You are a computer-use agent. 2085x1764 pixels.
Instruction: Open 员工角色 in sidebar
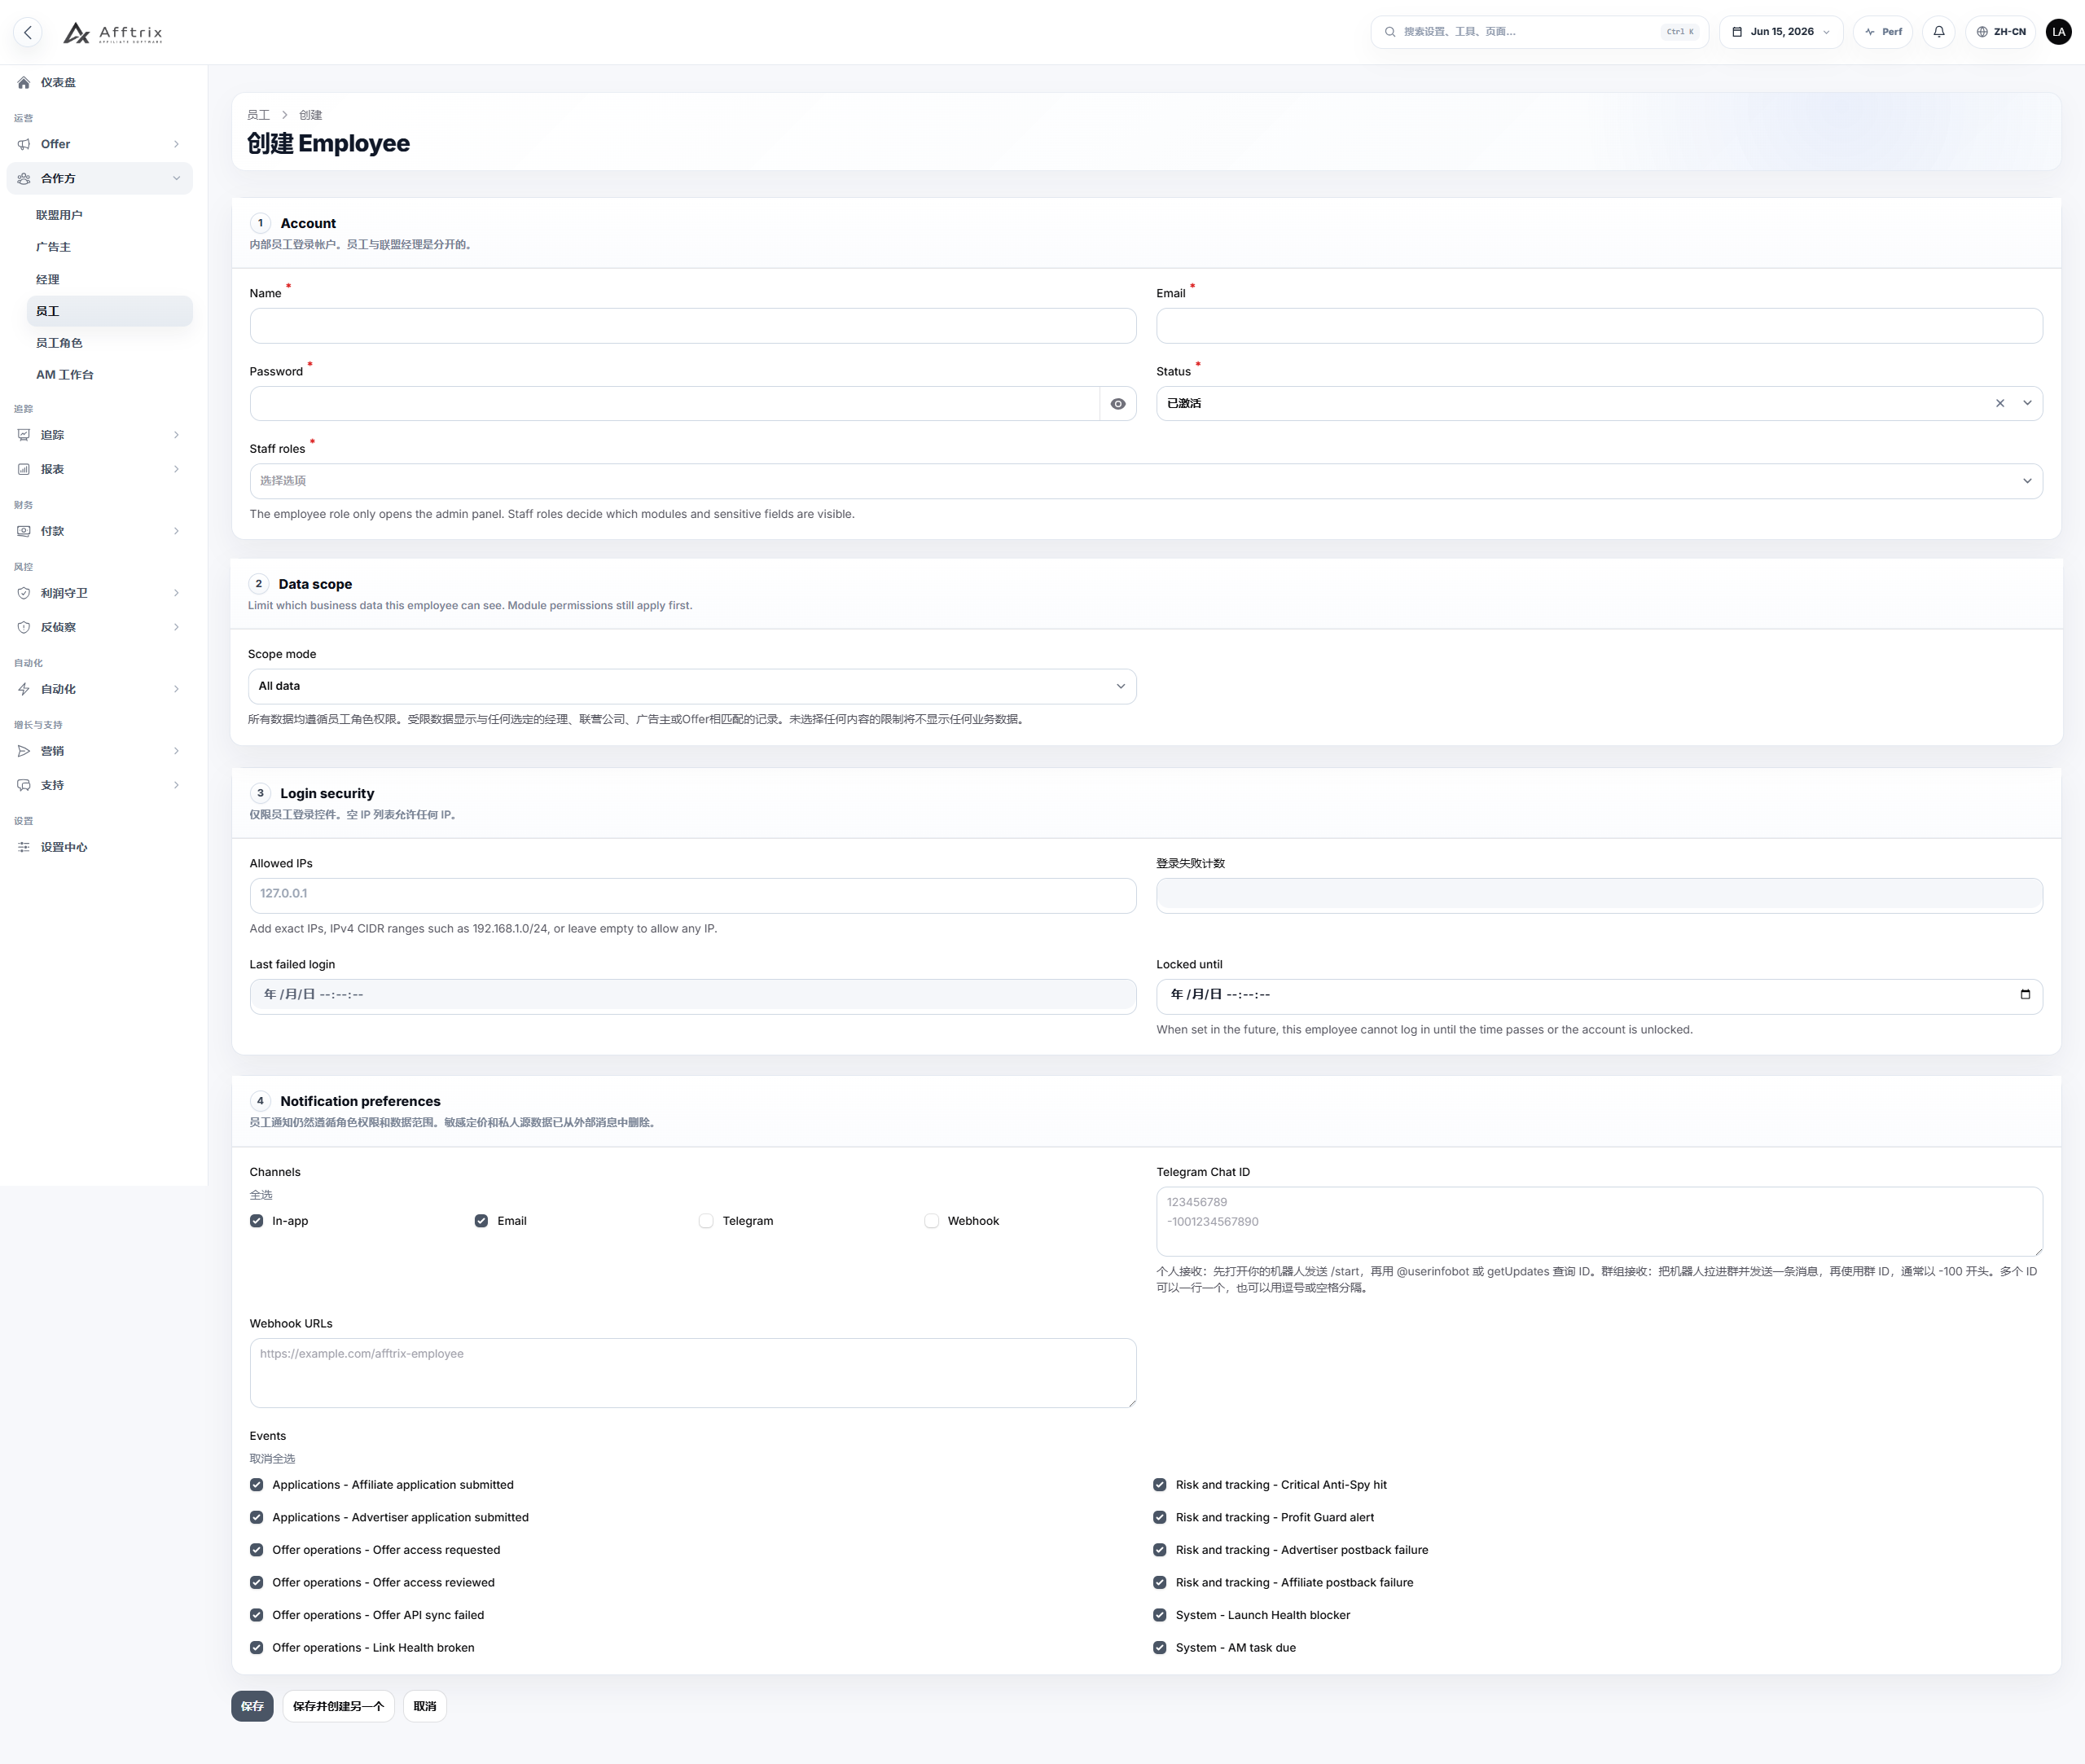(x=59, y=343)
